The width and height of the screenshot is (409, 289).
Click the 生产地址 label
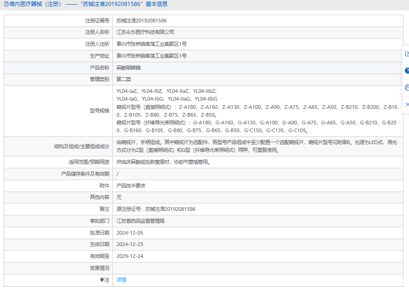coord(100,56)
